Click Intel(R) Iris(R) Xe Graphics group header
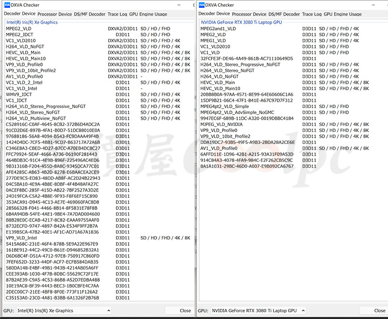The image size is (388, 319). (x=32, y=22)
